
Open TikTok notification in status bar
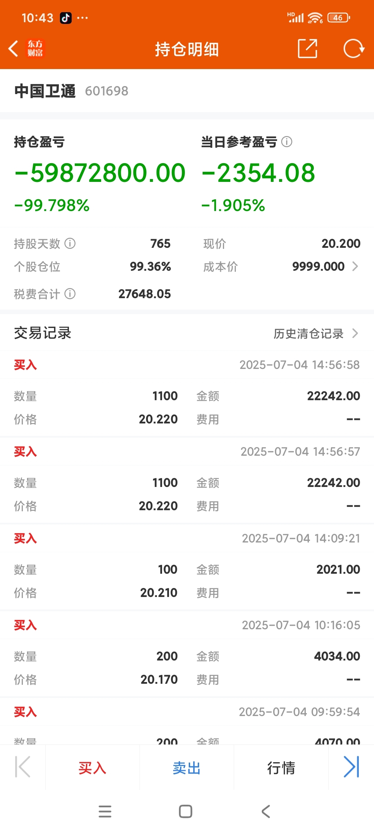coord(66,18)
